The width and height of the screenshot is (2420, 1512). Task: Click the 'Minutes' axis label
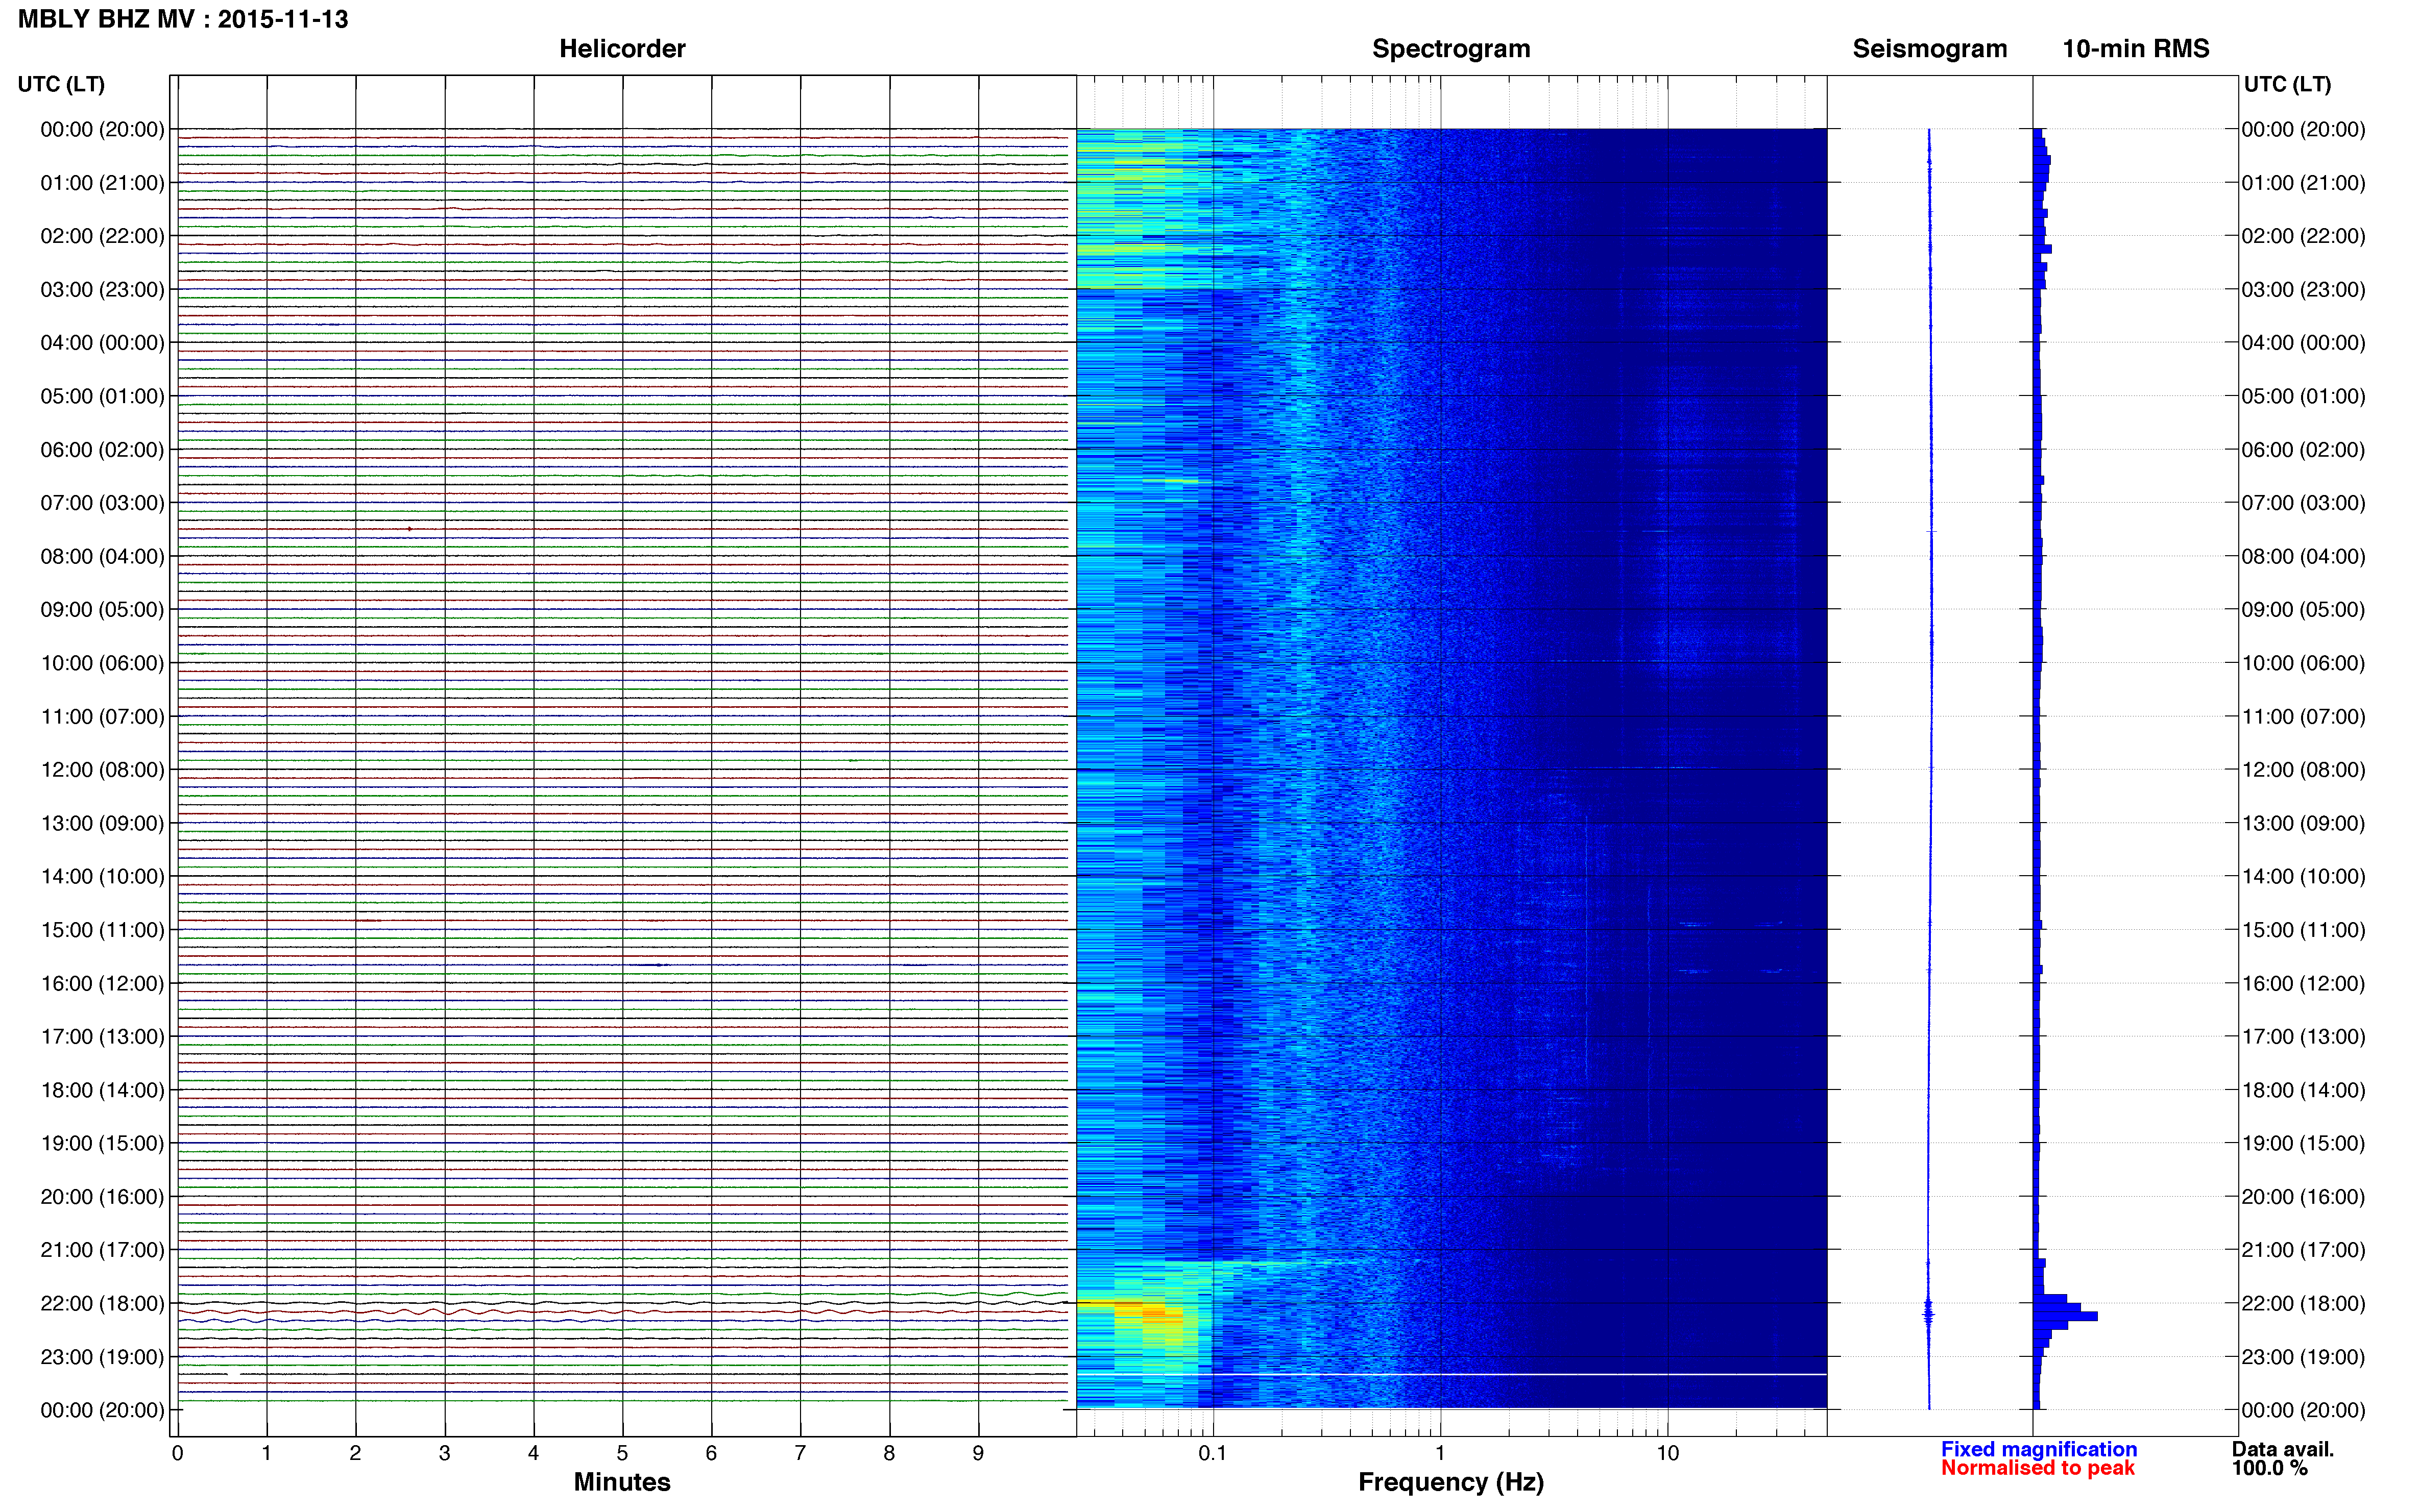click(x=622, y=1482)
